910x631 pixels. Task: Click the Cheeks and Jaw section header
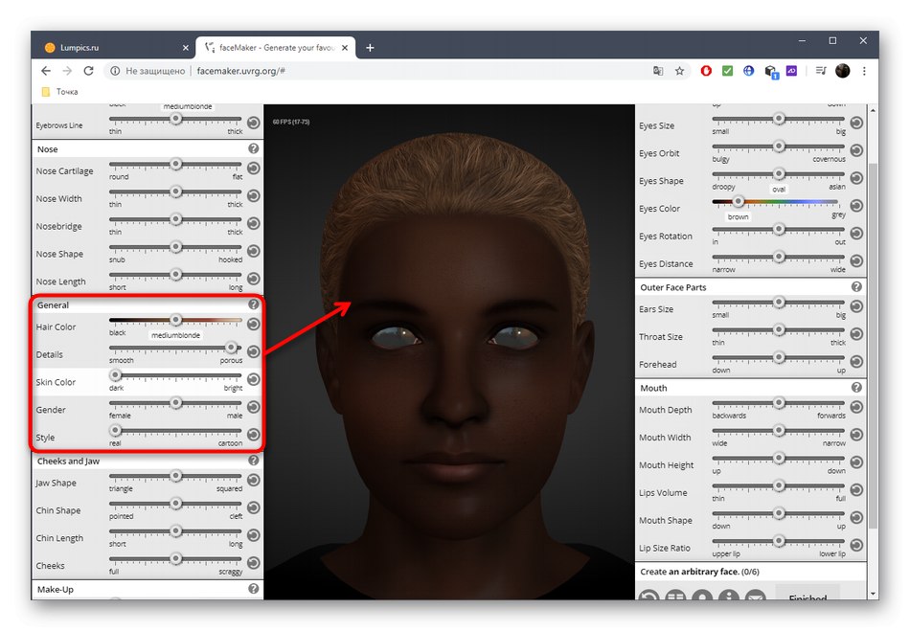pyautogui.click(x=66, y=462)
